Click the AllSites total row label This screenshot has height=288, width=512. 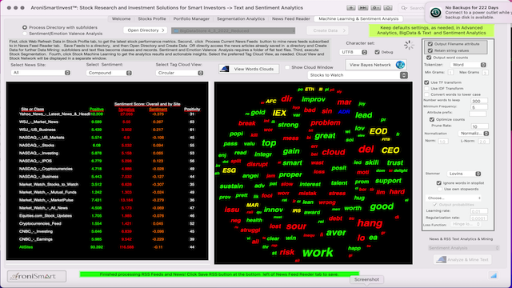point(26,247)
